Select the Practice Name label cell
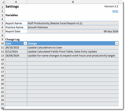Viewport: 126px width, 112px height. (x=16, y=27)
